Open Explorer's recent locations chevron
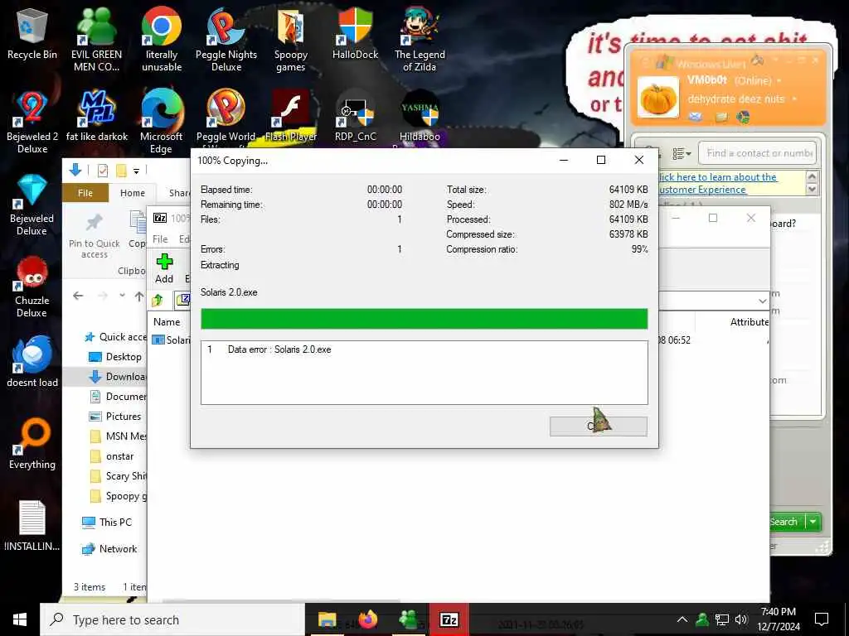849x636 pixels. click(123, 296)
